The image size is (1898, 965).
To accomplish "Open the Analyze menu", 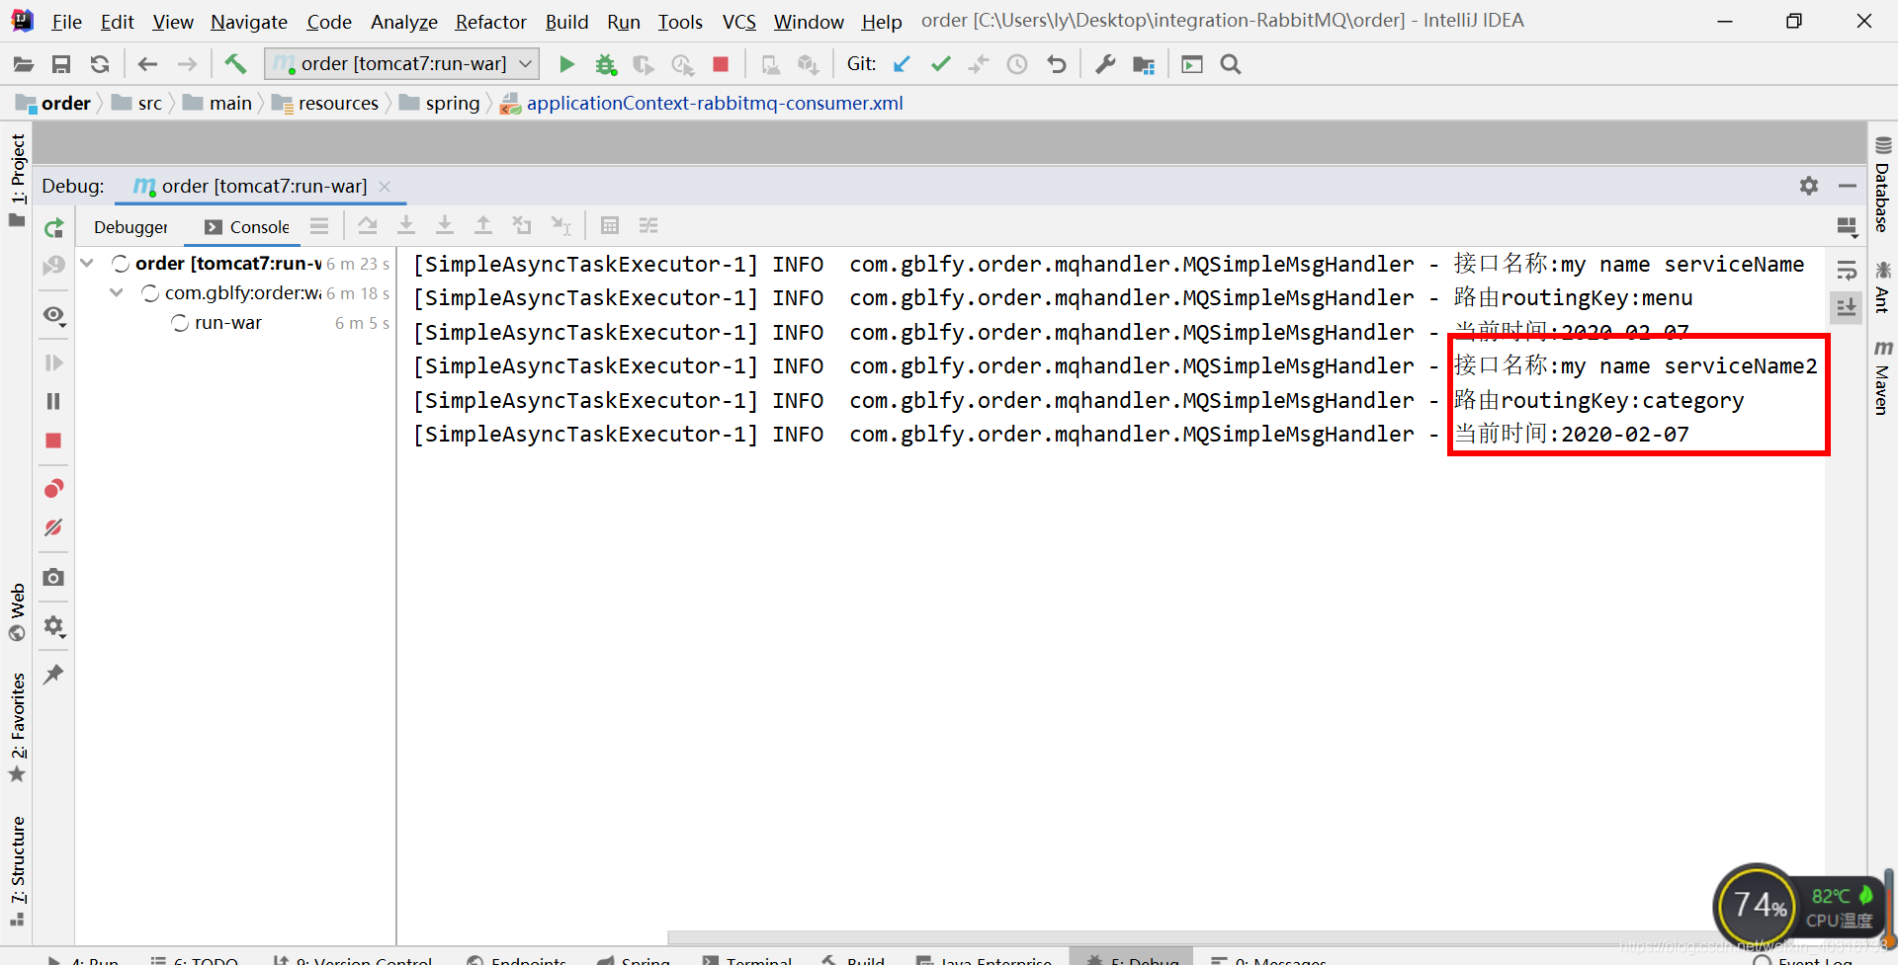I will pos(403,21).
